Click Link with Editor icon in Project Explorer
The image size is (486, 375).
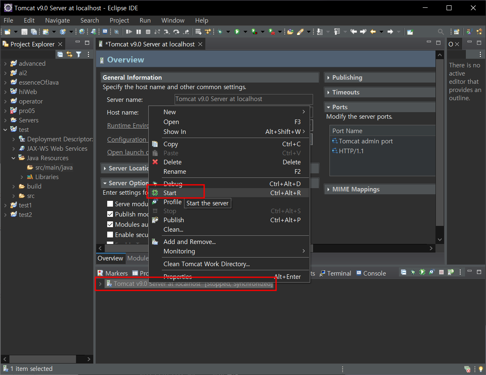(x=69, y=55)
